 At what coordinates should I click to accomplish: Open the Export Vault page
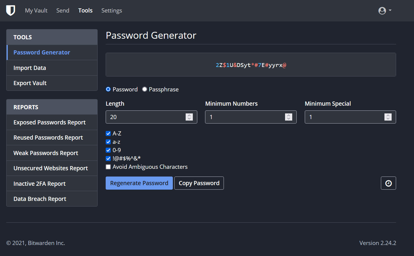pos(30,83)
